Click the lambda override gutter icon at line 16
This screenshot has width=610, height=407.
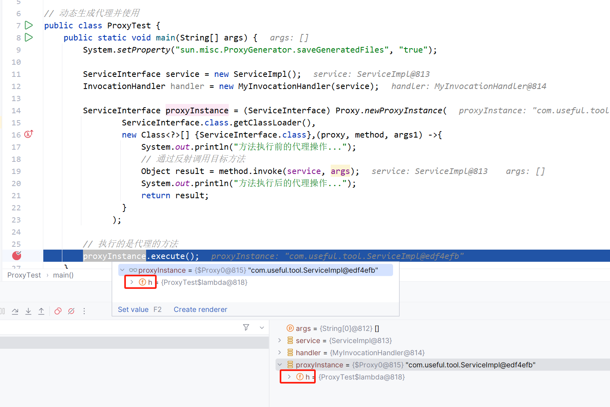(x=29, y=134)
